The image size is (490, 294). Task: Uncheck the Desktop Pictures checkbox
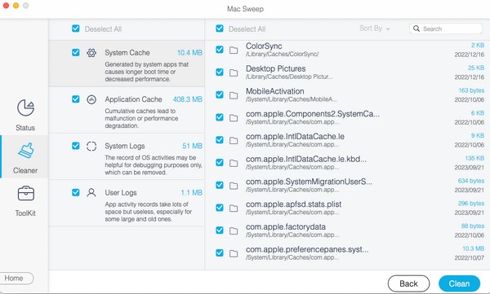tap(220, 72)
